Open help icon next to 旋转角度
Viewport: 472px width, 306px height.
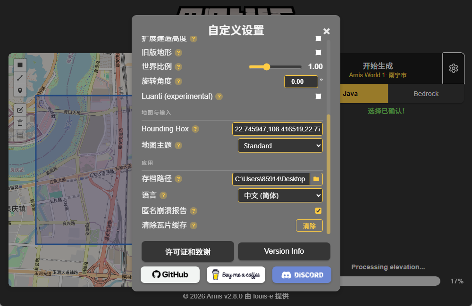(x=178, y=81)
